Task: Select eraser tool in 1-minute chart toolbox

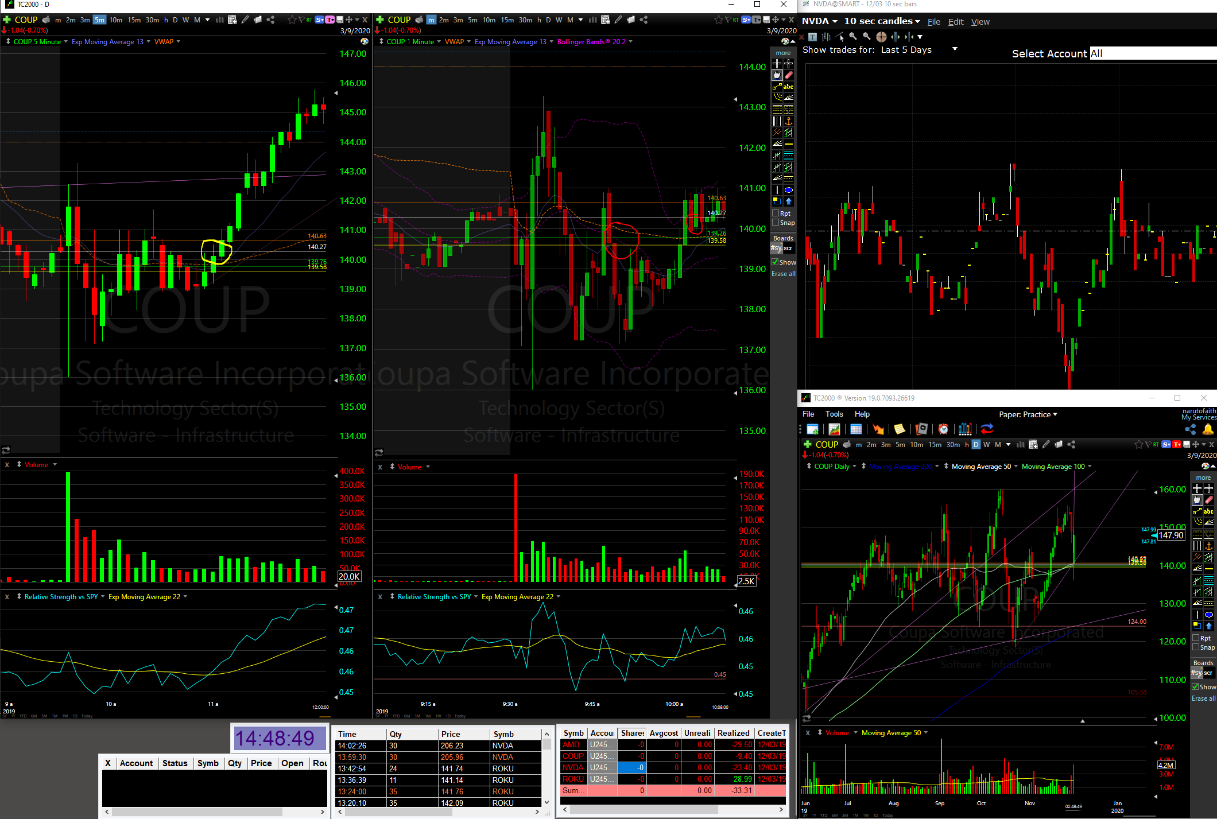Action: 789,75
